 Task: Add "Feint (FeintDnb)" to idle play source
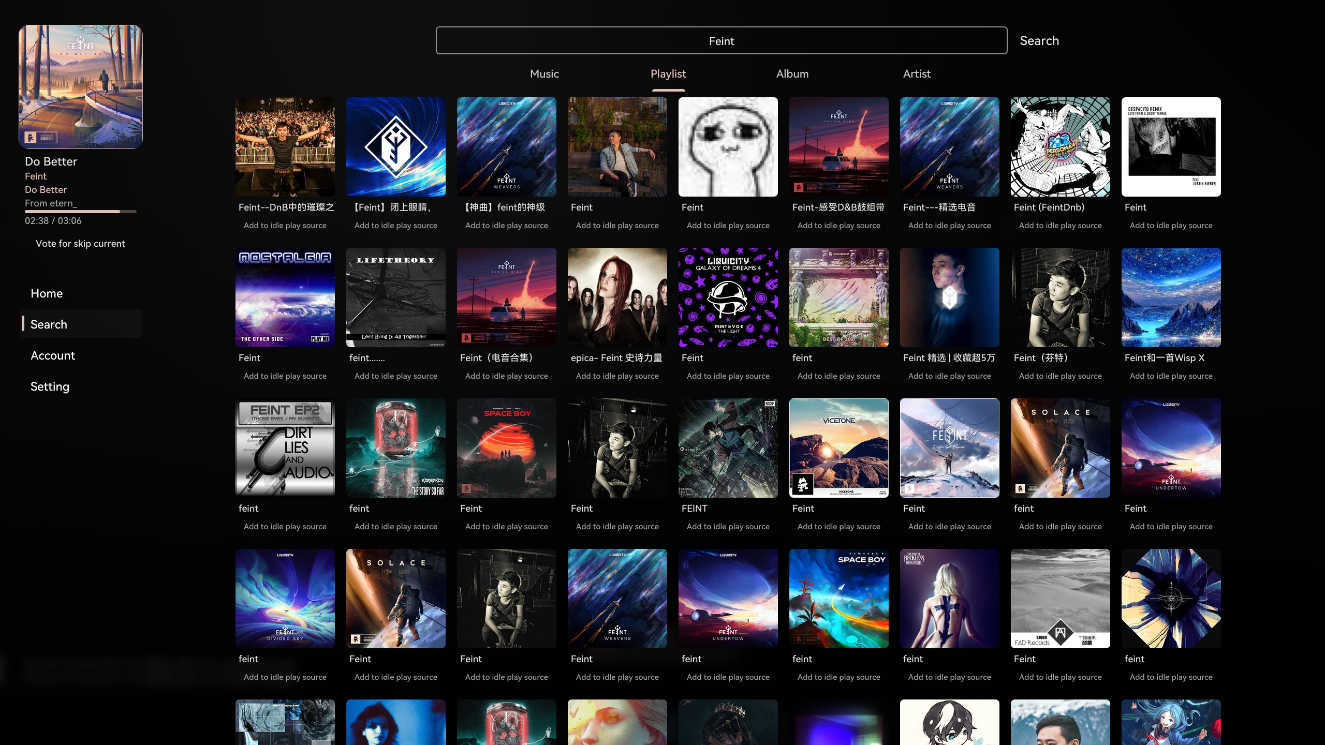click(x=1061, y=226)
